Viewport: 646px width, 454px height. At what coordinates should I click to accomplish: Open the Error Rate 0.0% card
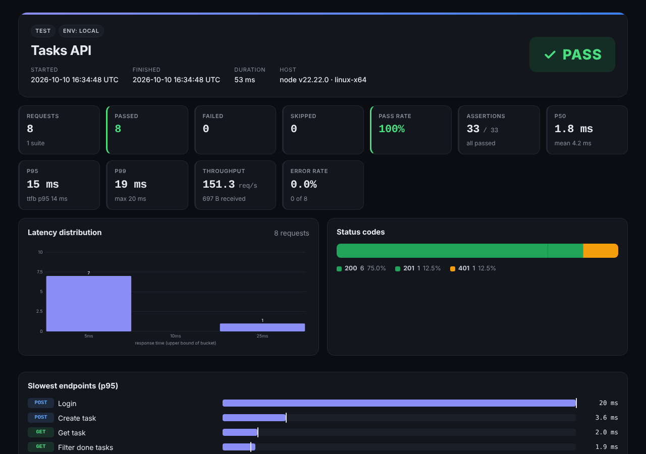click(x=323, y=185)
